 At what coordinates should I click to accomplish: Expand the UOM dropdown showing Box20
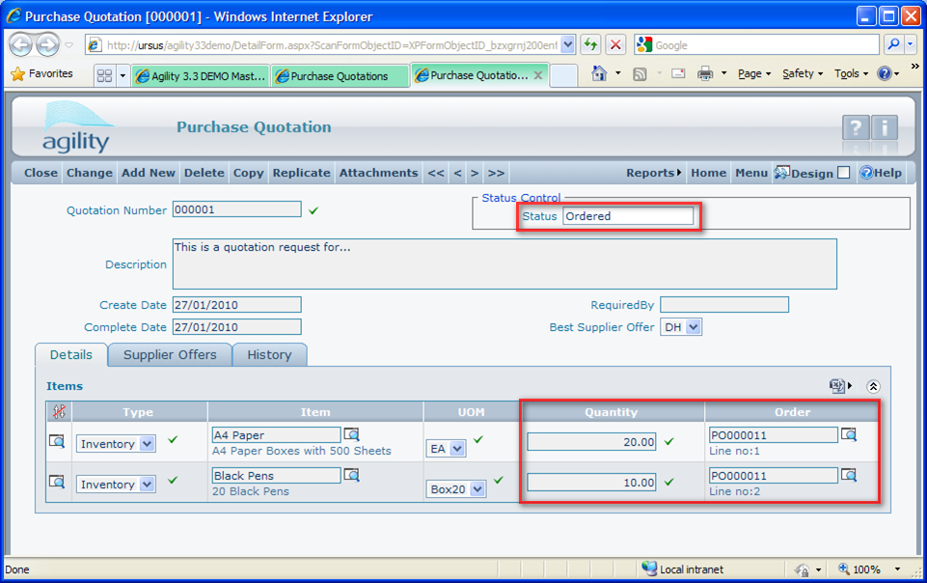(477, 489)
